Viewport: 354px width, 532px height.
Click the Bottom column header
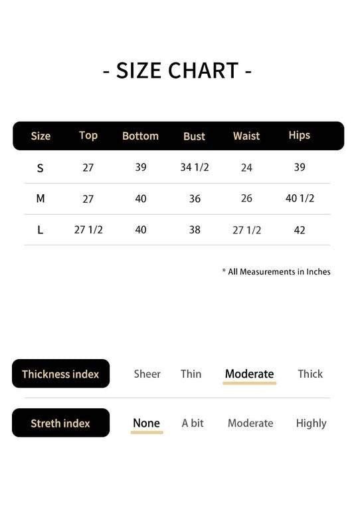click(141, 136)
